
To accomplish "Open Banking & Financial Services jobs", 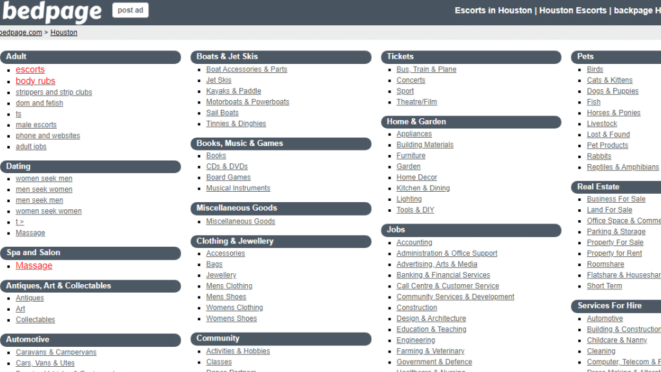I will coord(443,275).
